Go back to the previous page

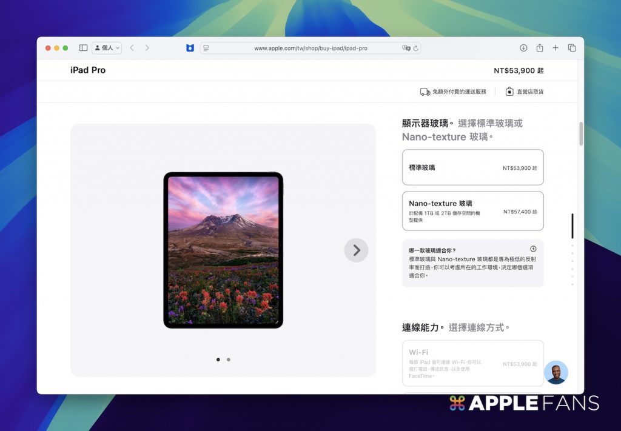point(132,48)
